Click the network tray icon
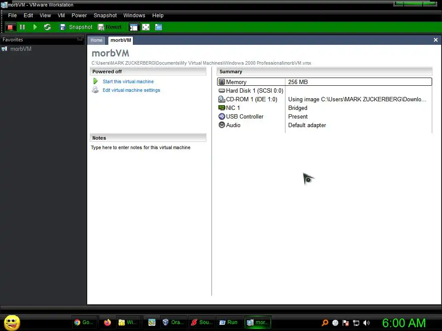This screenshot has width=442, height=331. click(356, 323)
